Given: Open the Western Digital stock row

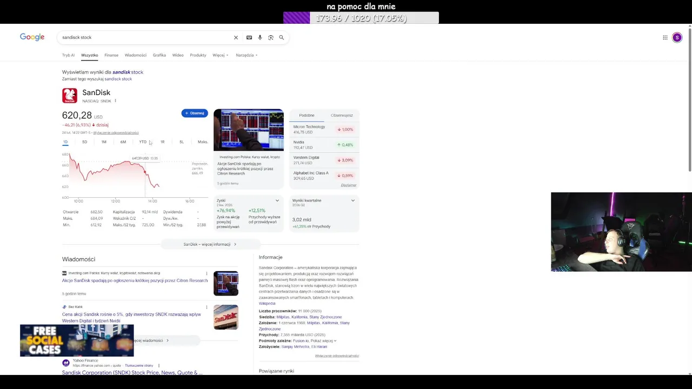Looking at the screenshot, I should [324, 160].
